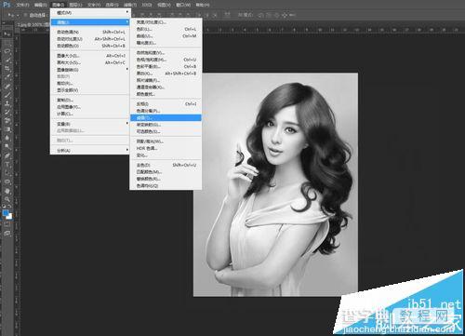This screenshot has height=336, width=465.
Task: Expand the 分析(A) submenu arrow
Action: point(126,150)
